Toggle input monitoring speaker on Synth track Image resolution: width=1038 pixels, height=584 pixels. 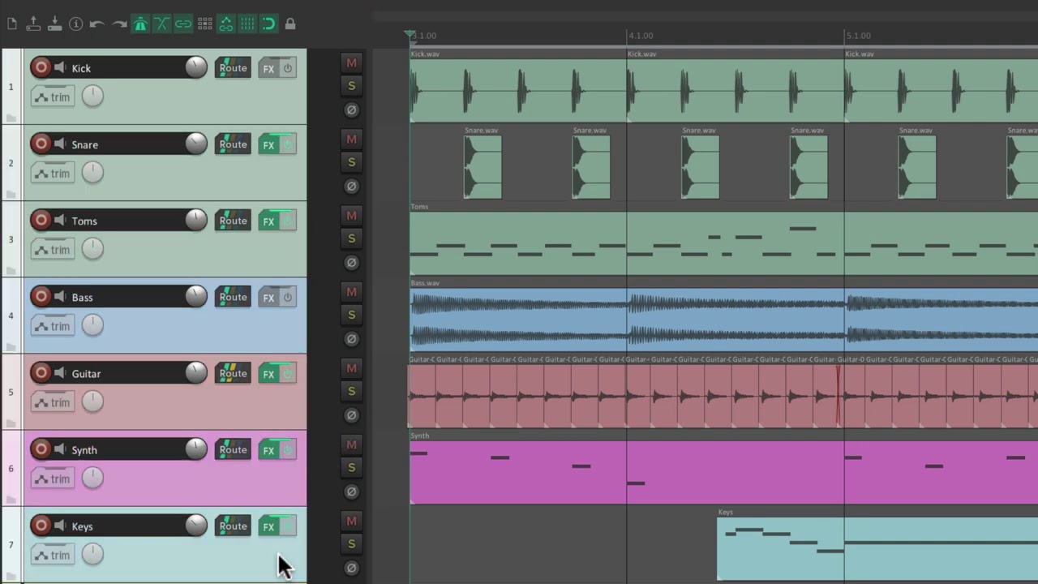coord(60,449)
